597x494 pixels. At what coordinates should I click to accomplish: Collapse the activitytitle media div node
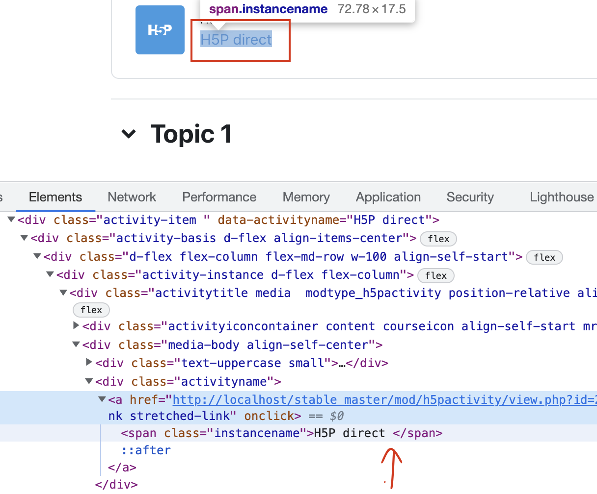coord(63,293)
